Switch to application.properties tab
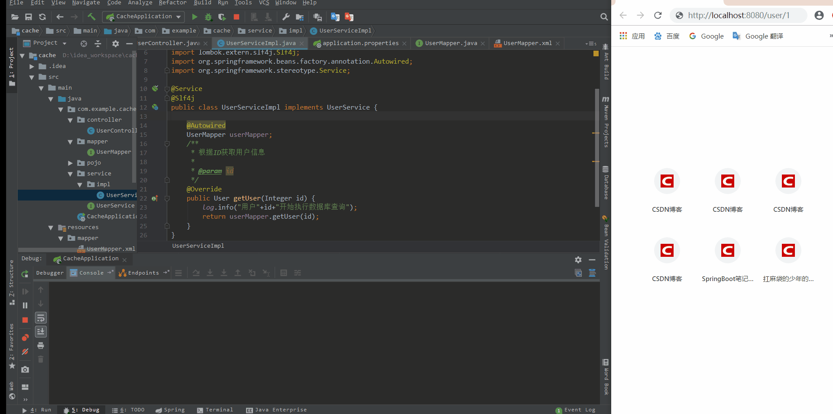833x414 pixels. 360,43
